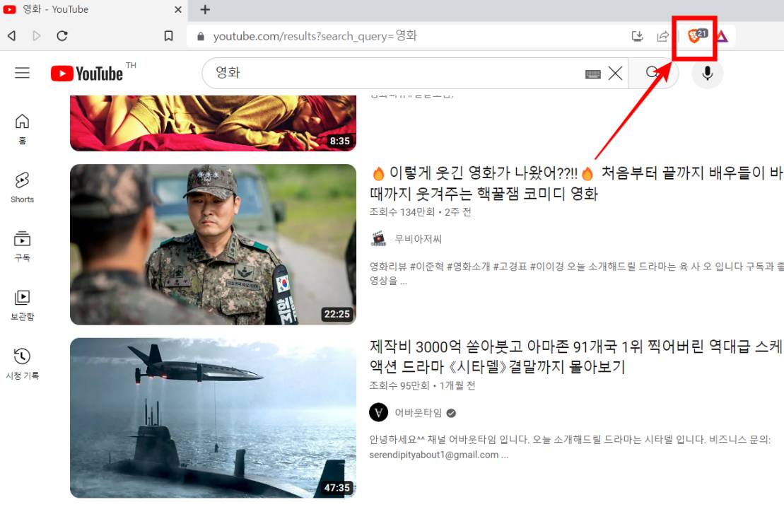
Task: Clear the search query with the X icon
Action: [616, 74]
